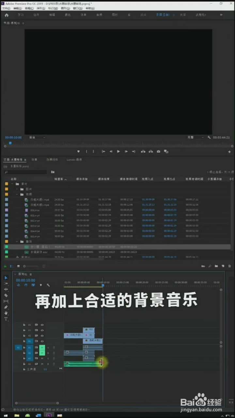Switch to the 效果控件 panel tab

[x=52, y=160]
